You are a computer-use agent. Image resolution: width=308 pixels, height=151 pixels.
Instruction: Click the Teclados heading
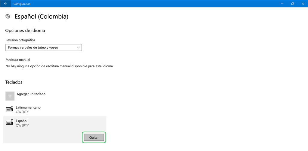click(x=14, y=82)
